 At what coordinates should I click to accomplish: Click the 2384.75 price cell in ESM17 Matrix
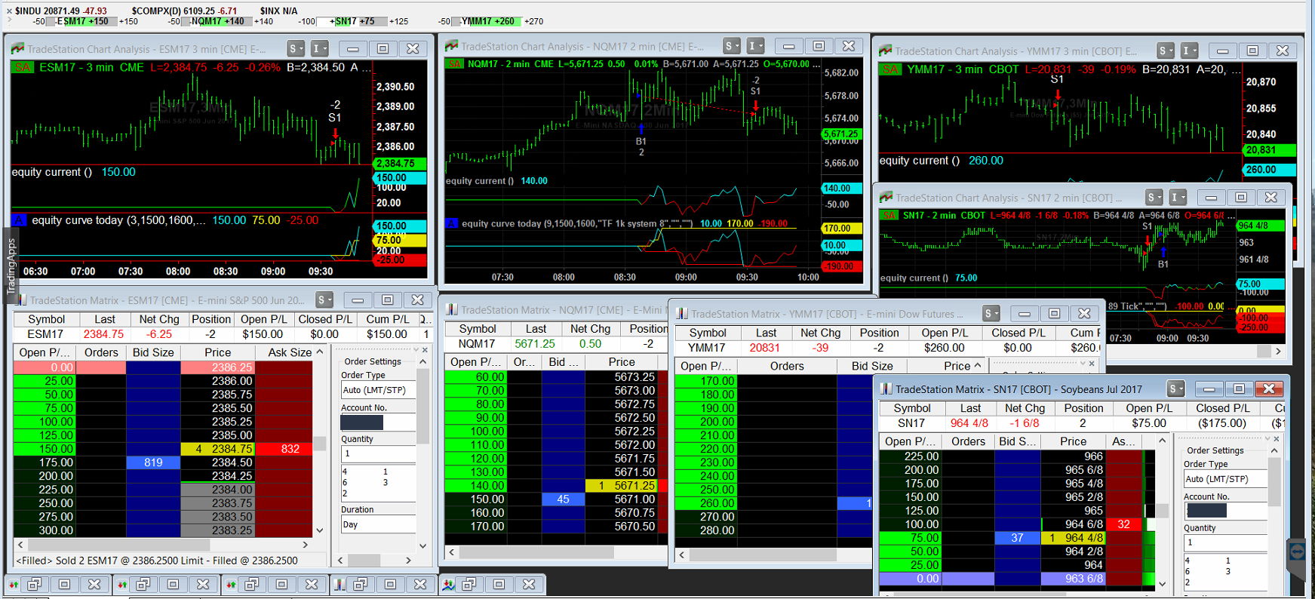(232, 449)
